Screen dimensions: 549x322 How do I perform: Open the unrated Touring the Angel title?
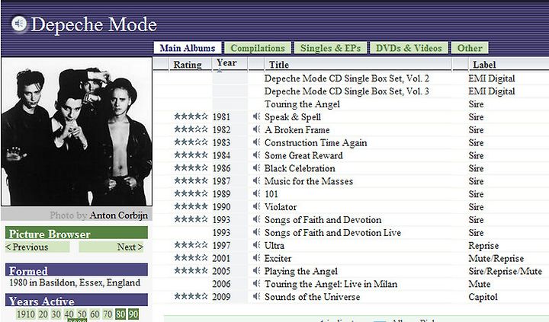[302, 104]
